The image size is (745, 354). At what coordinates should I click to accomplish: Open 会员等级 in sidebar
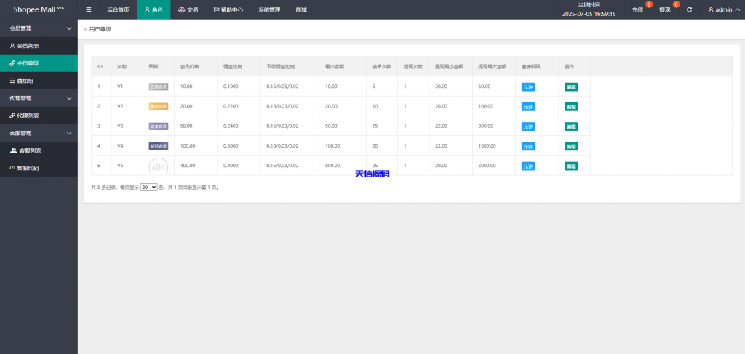pyautogui.click(x=39, y=63)
